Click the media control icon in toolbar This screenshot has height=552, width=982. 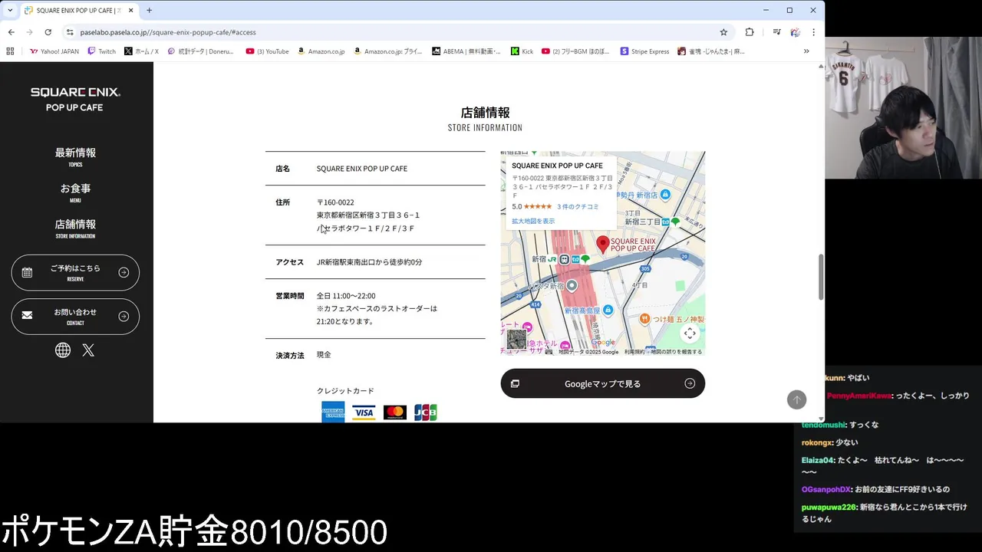[776, 32]
